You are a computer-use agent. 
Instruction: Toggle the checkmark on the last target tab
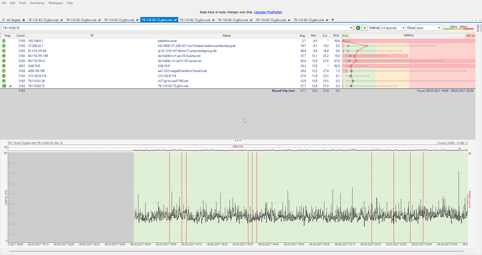(328, 20)
